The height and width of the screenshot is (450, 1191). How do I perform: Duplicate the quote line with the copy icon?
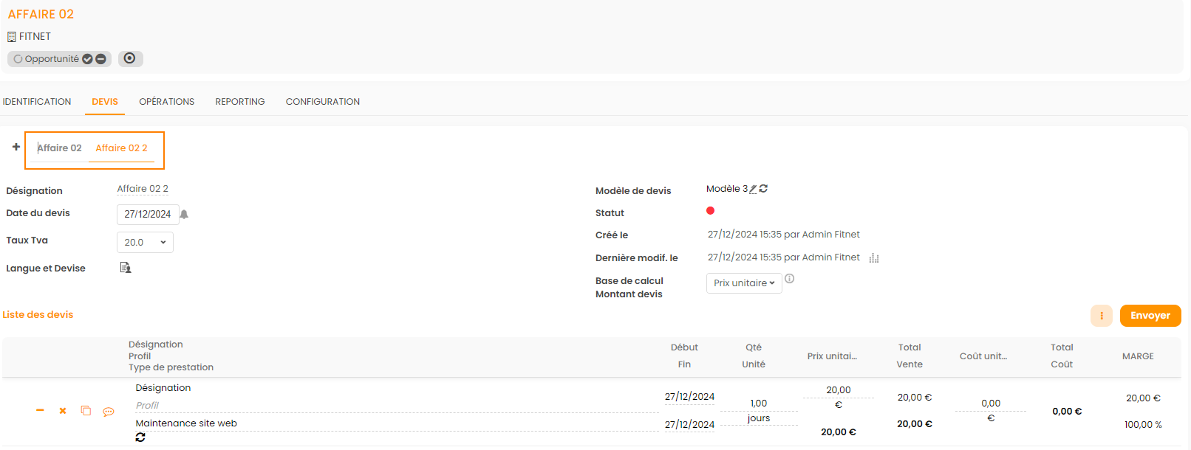click(x=86, y=411)
